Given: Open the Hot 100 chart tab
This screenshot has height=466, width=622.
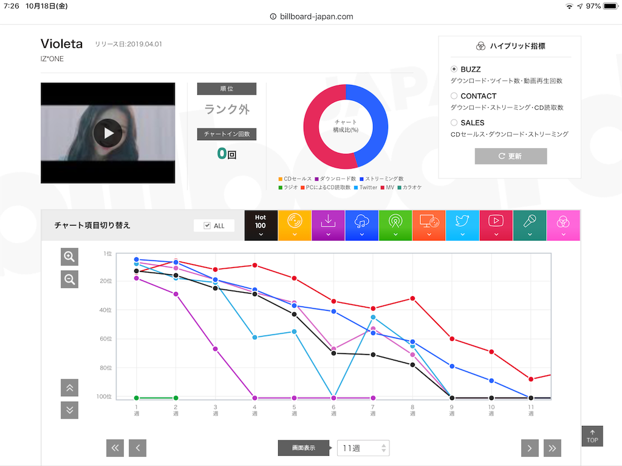Looking at the screenshot, I should (x=261, y=226).
